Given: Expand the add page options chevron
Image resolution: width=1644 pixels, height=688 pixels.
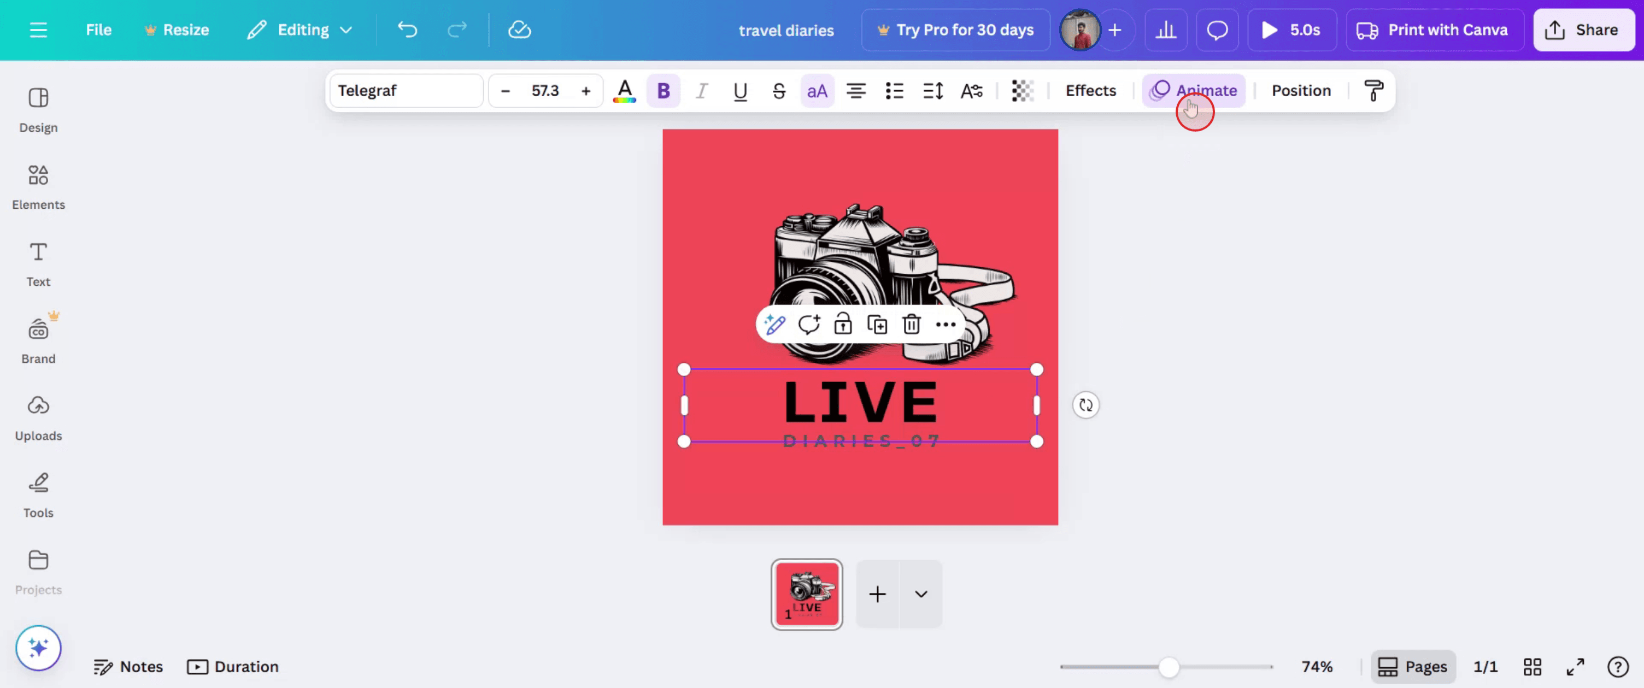Looking at the screenshot, I should pyautogui.click(x=920, y=594).
